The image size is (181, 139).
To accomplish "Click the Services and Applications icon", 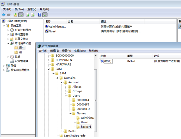I will tap(8, 70).
